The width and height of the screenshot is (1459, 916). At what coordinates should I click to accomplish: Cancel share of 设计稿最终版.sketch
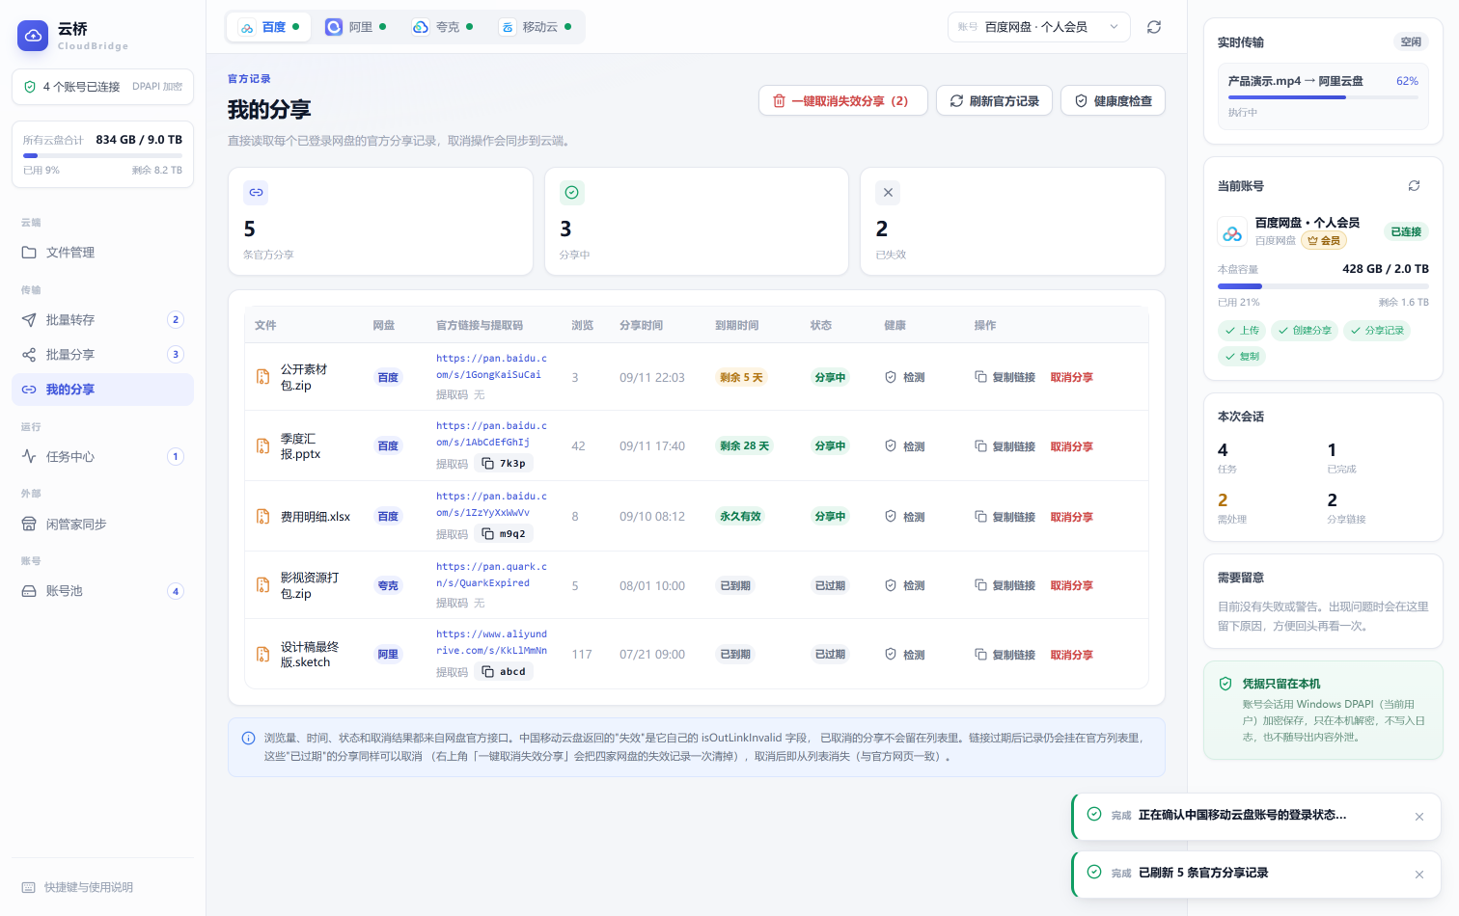[1072, 655]
